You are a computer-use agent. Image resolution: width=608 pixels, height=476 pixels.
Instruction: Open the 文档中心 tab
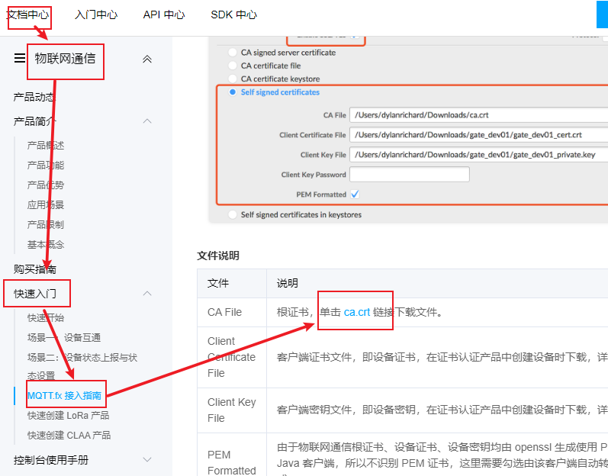coord(28,14)
